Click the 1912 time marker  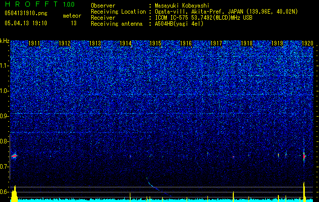click(64, 43)
